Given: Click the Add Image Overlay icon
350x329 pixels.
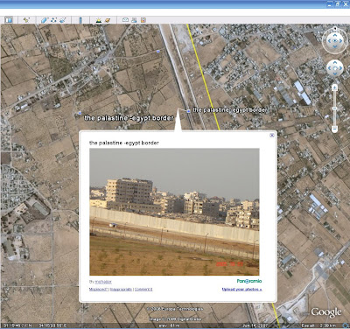Looking at the screenshot, I should coord(63,20).
